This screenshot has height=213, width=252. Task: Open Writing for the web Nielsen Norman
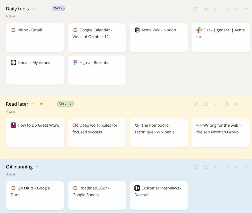pos(221,133)
